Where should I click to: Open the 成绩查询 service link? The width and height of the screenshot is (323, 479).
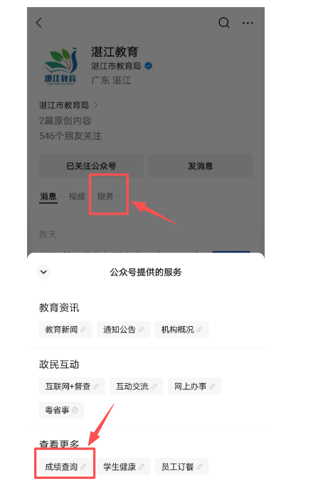(x=65, y=466)
